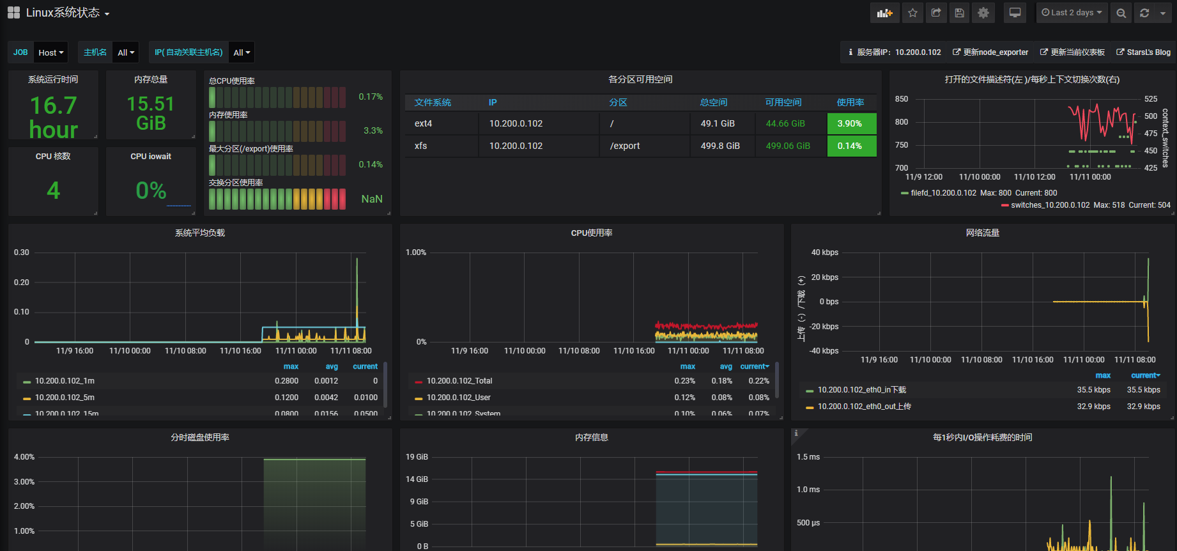
Task: Open the Last 2 days time picker
Action: (1072, 13)
